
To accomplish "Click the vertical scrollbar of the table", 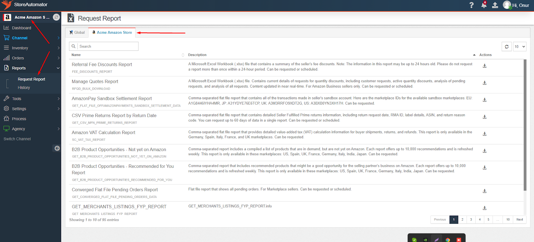I will click(x=525, y=125).
